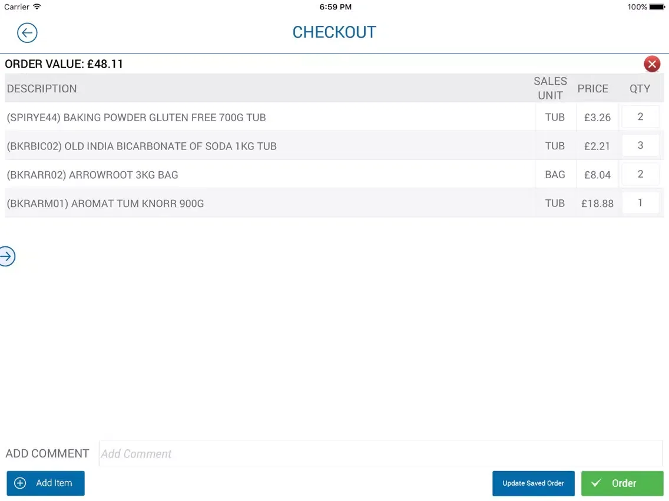Image resolution: width=669 pixels, height=501 pixels.
Task: Tap the Wi-Fi status icon
Action: (37, 7)
